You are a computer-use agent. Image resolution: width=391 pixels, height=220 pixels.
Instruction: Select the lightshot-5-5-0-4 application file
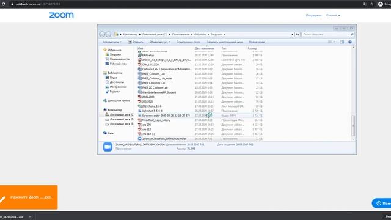(x=152, y=111)
